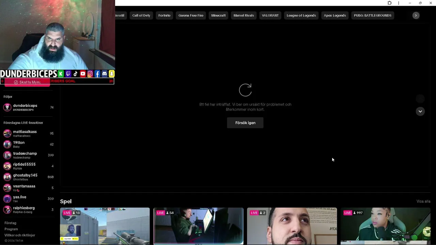Click the Discord logo in the stream overlay

pos(105,74)
